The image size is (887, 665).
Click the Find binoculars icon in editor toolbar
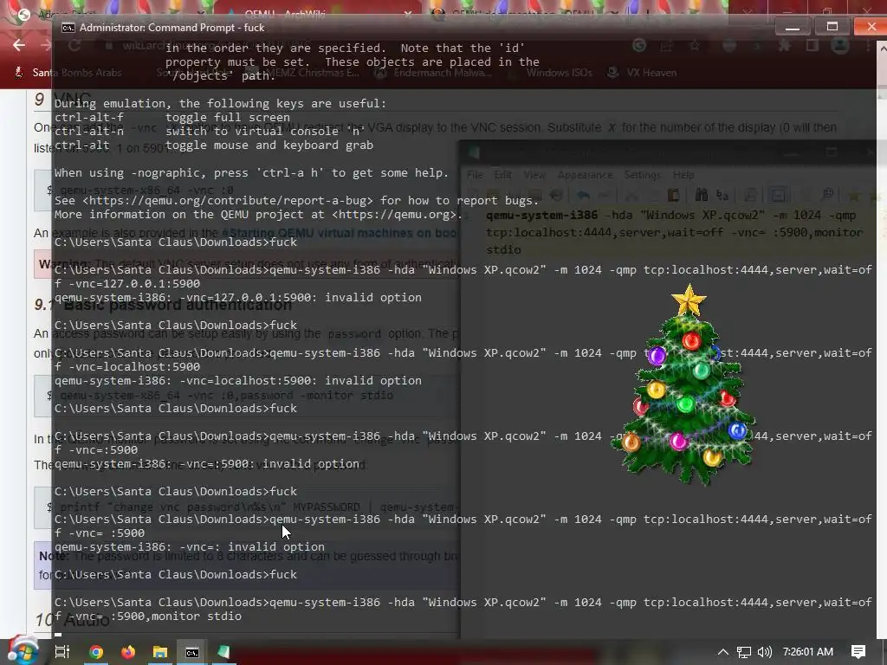coord(702,195)
